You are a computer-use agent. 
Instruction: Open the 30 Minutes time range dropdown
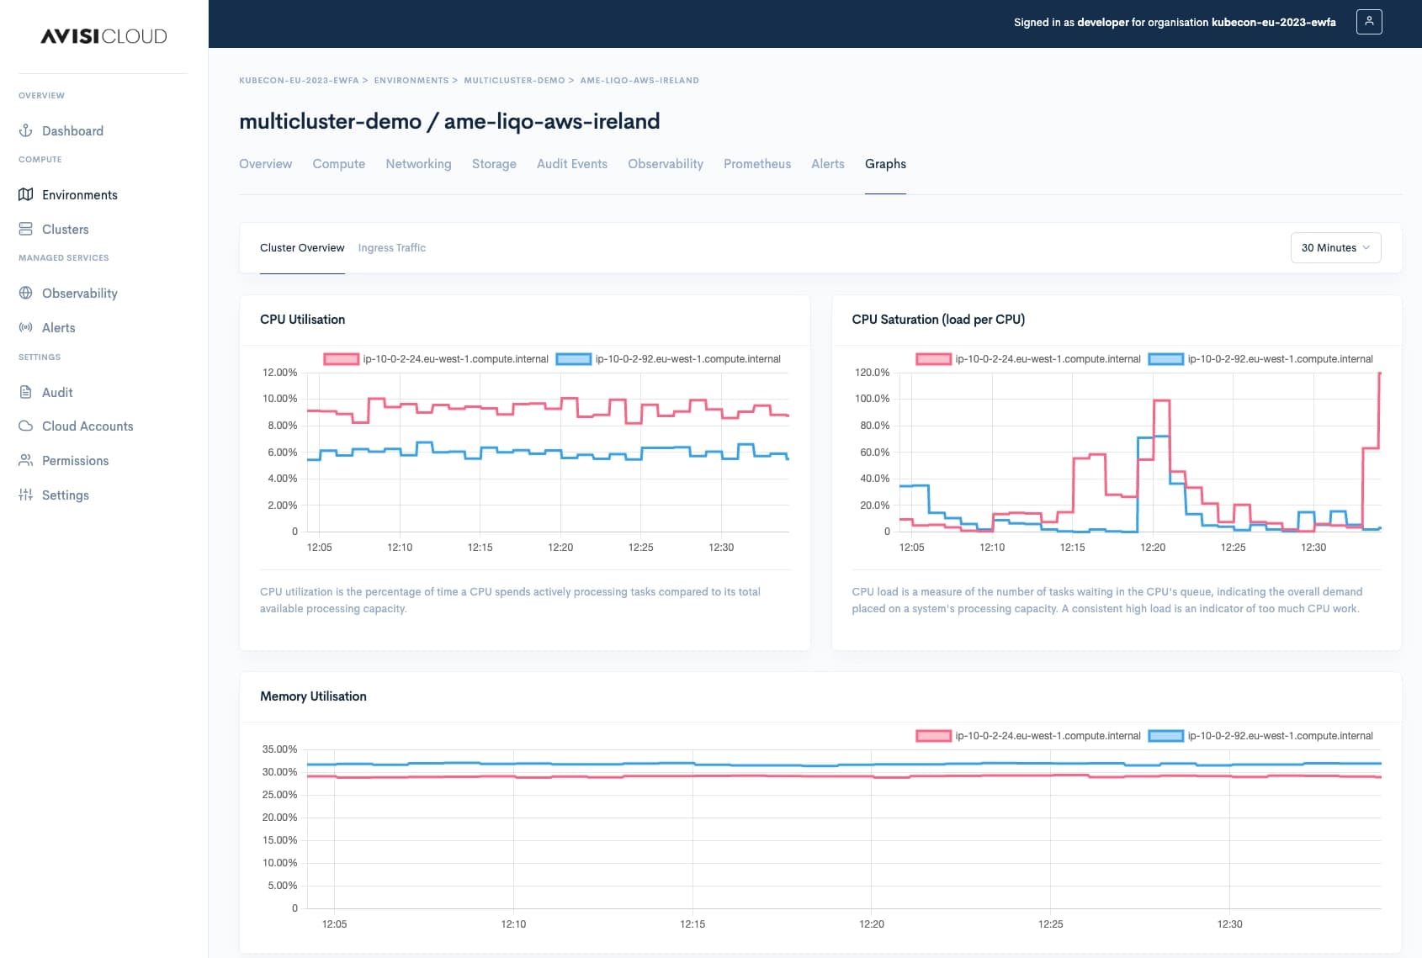(1335, 248)
